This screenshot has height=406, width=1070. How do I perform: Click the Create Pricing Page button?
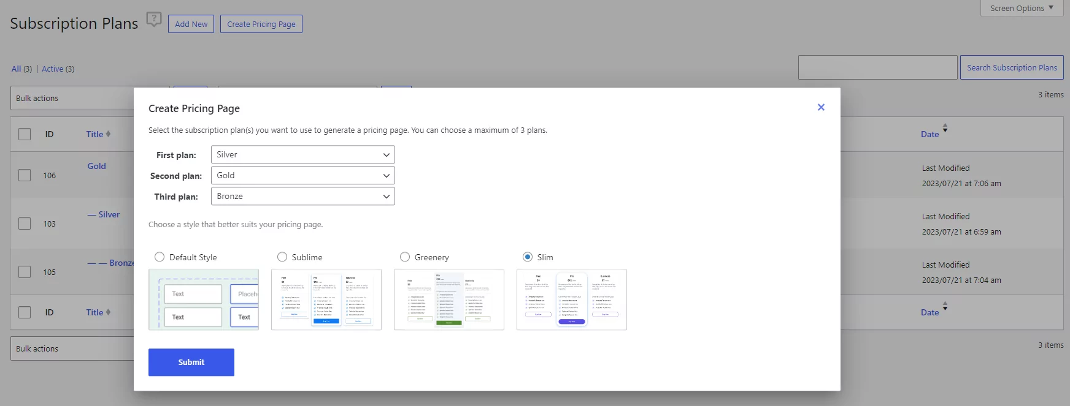coord(261,24)
